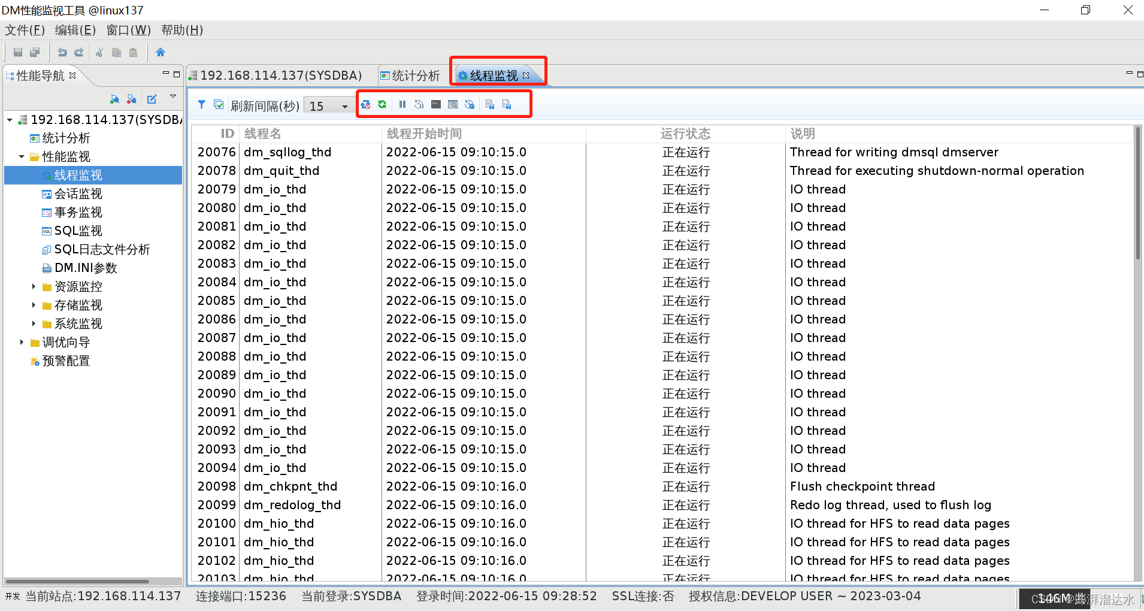
Task: Click the history playback icon beside pause
Action: click(419, 105)
